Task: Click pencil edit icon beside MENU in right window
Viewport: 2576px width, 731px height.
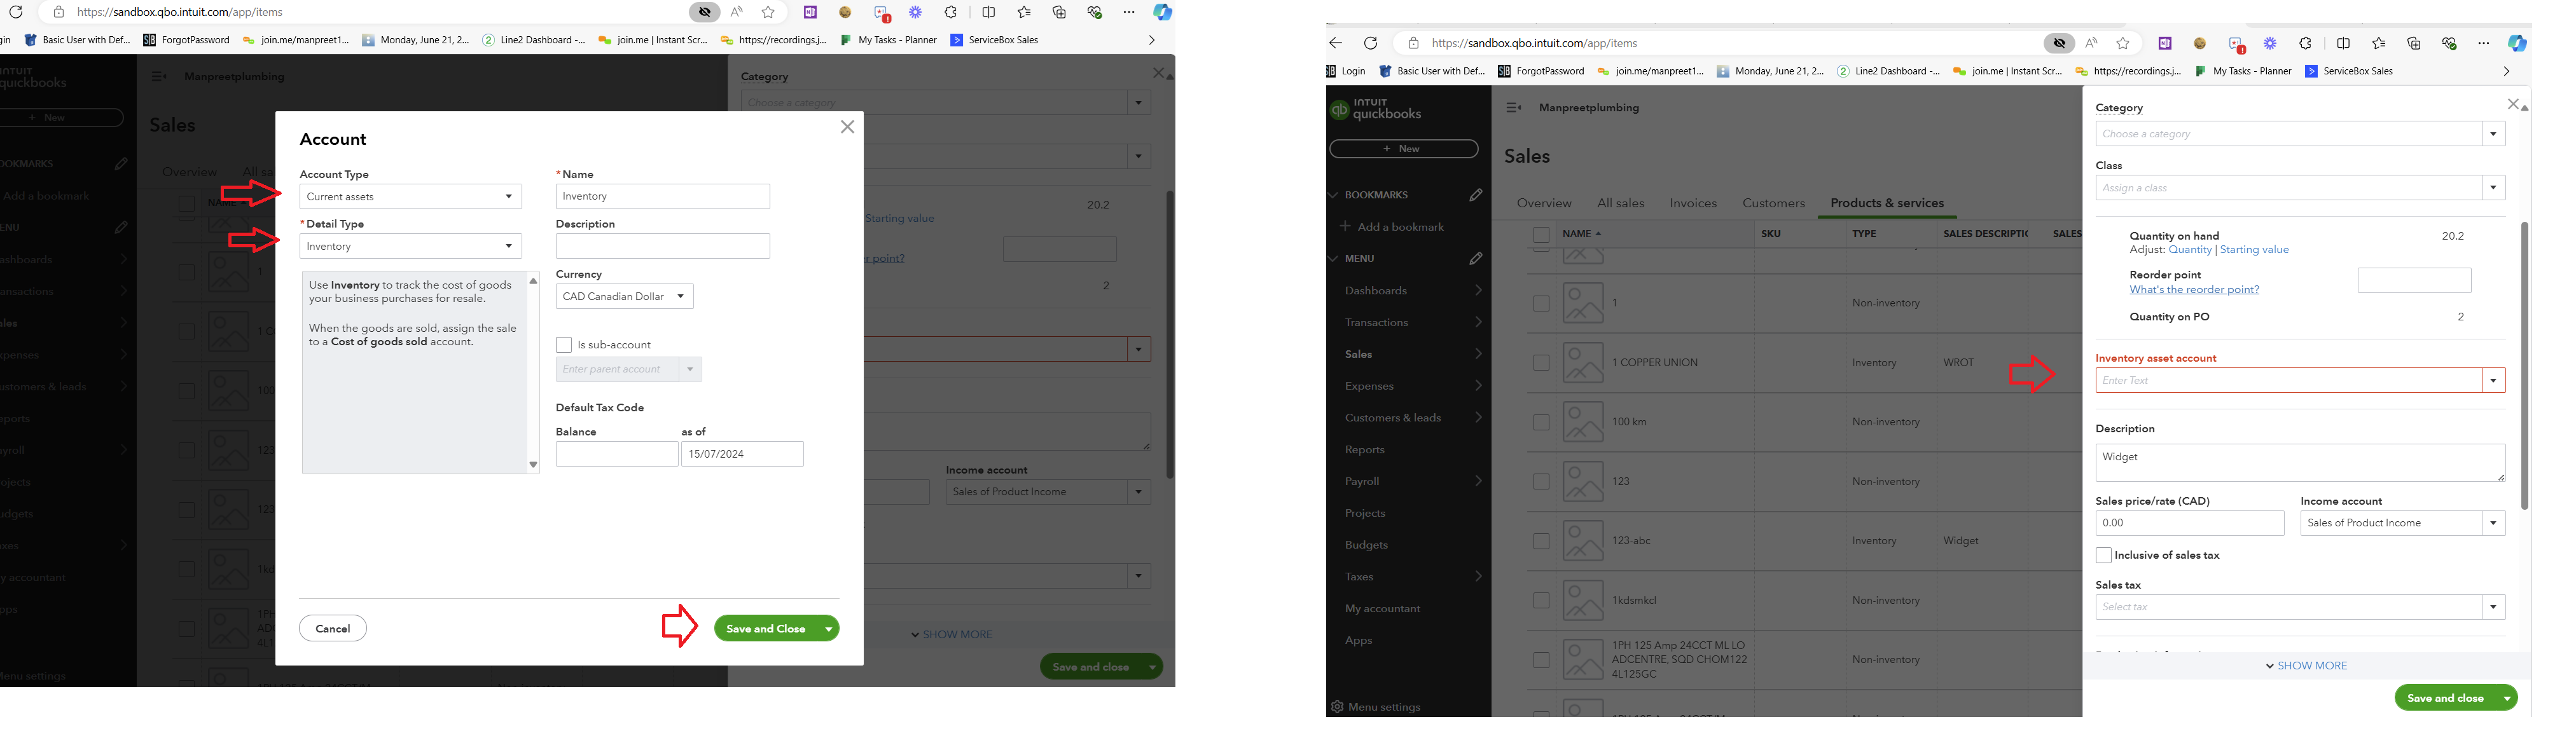Action: 1476,259
